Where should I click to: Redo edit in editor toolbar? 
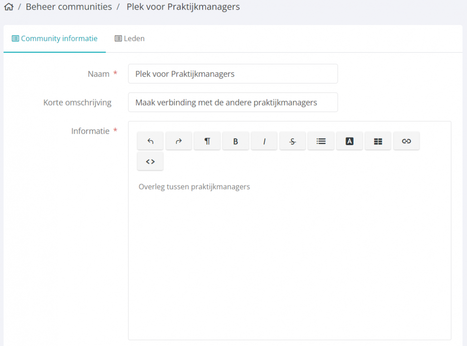tap(179, 141)
